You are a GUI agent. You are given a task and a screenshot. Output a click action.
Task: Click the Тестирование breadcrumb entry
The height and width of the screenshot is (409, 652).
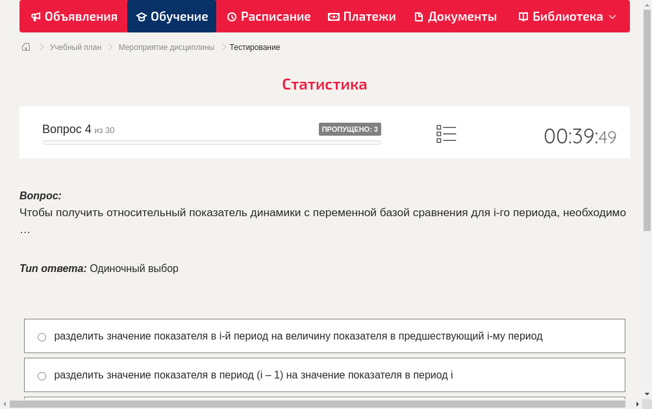point(254,47)
